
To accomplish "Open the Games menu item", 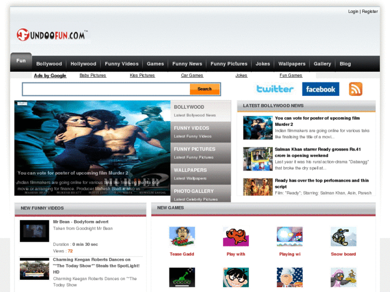I will [x=155, y=64].
